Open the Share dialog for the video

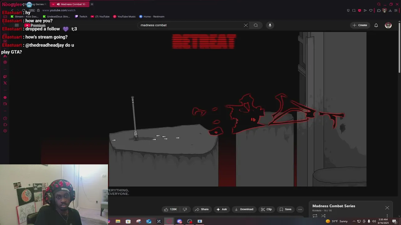pyautogui.click(x=201, y=209)
